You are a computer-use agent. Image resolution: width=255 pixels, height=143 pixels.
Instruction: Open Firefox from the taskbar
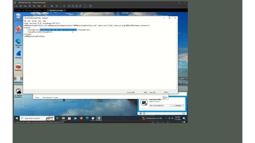point(81,118)
